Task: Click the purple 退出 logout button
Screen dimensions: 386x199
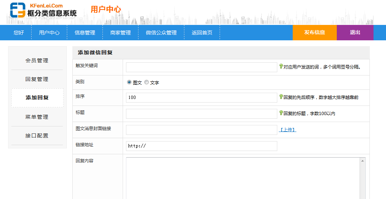Action: click(355, 32)
